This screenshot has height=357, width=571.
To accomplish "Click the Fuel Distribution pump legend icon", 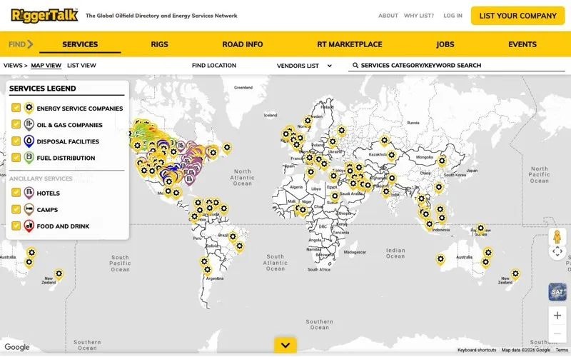I will click(x=29, y=157).
